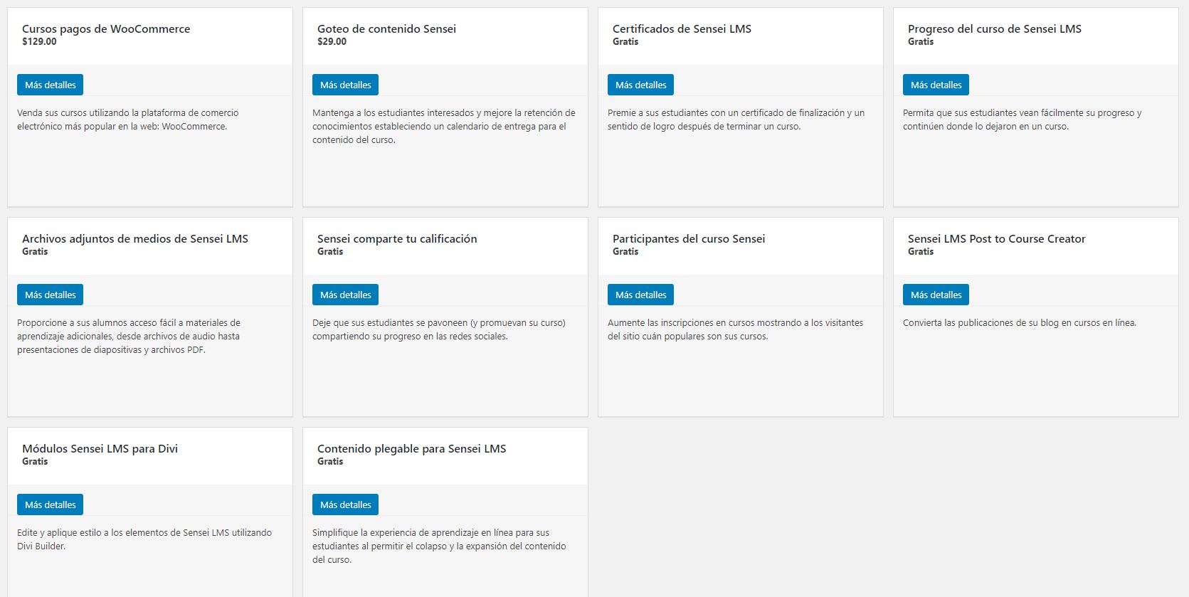Open details for Cursos pagos de WooCommerce
Viewport: 1189px width, 597px height.
click(50, 85)
